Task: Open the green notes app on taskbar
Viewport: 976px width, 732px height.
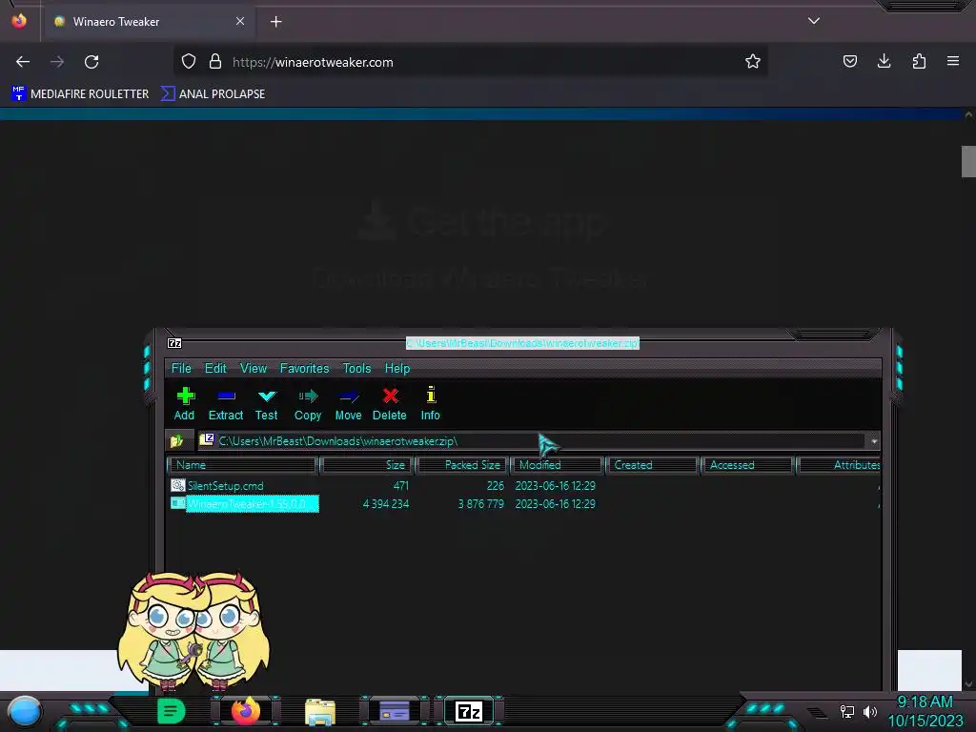Action: pyautogui.click(x=172, y=711)
